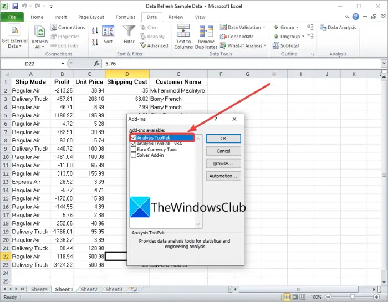Screen dimensions: 388x302
Task: Check Euro Currency Tools checkbox
Action: pos(134,149)
